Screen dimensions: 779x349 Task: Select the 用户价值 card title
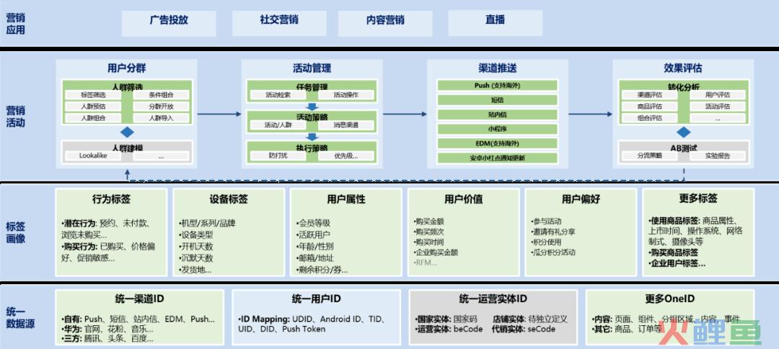click(463, 200)
